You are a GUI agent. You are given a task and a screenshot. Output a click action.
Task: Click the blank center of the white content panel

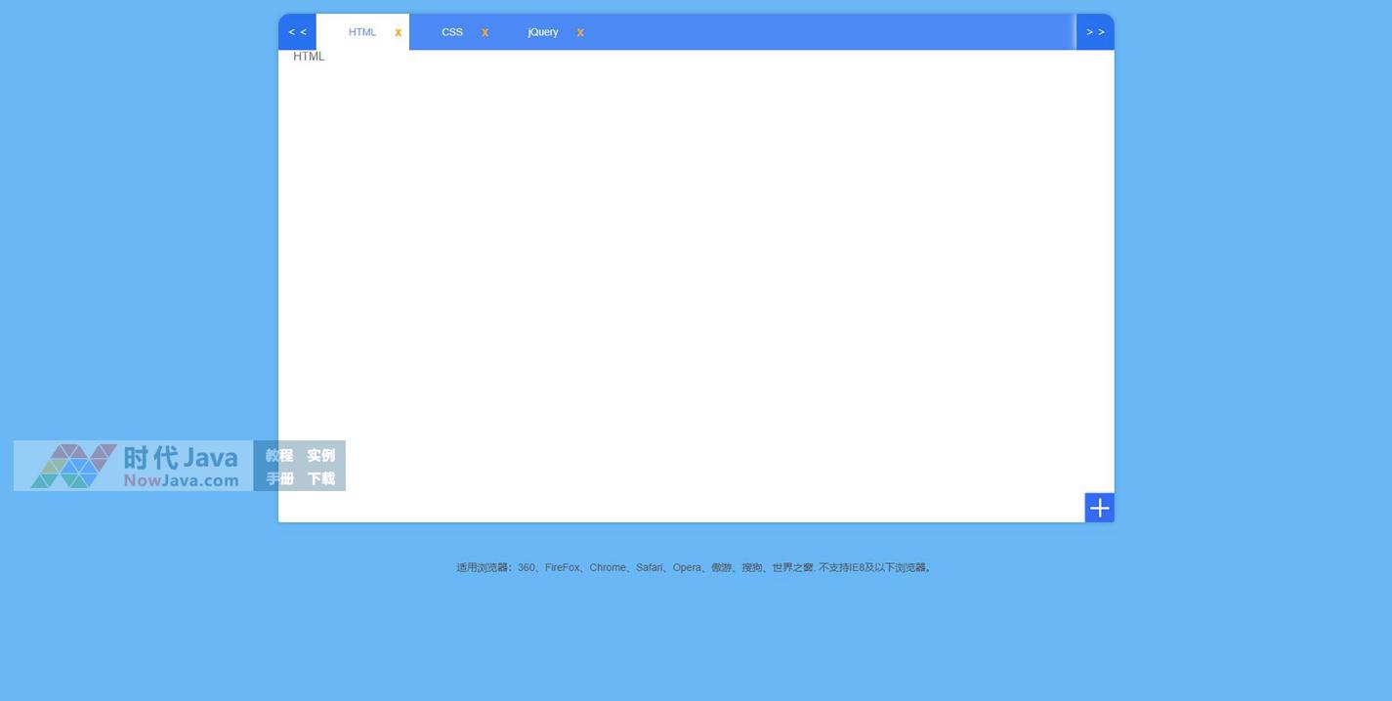pos(696,285)
